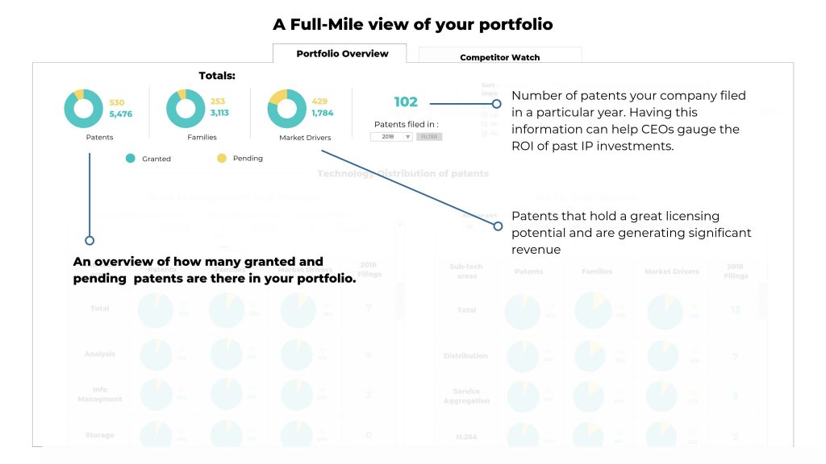Viewport: 826px width, 464px height.
Task: Open the Total row pie chart under Patents
Action: tap(156, 309)
